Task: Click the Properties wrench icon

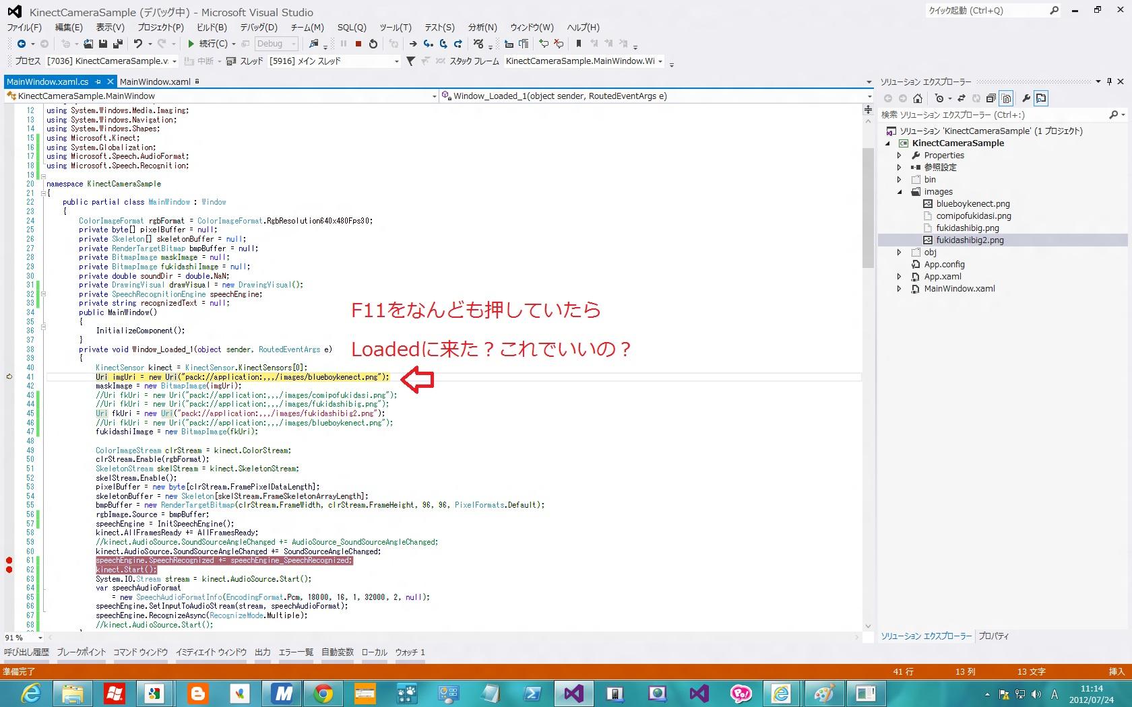Action: (1026, 98)
